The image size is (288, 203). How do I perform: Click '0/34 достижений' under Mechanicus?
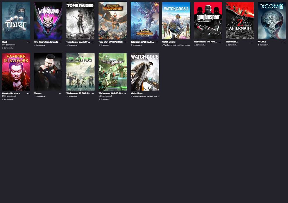(x=105, y=96)
